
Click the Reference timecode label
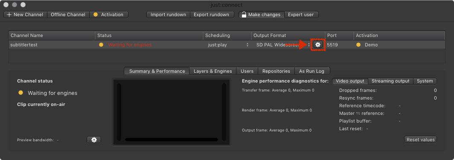pyautogui.click(x=362, y=106)
